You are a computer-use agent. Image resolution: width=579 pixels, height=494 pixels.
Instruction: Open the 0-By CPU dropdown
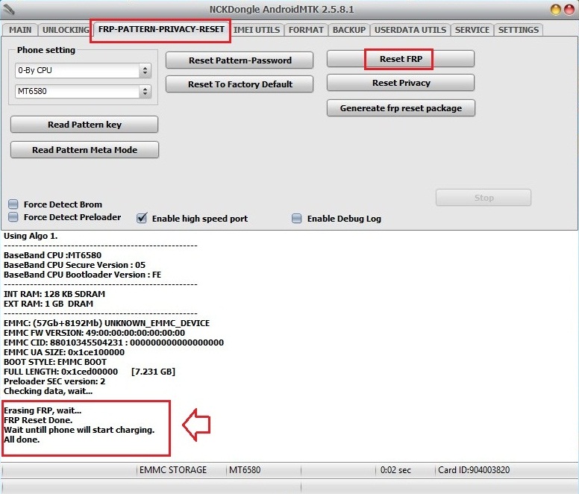click(x=83, y=70)
